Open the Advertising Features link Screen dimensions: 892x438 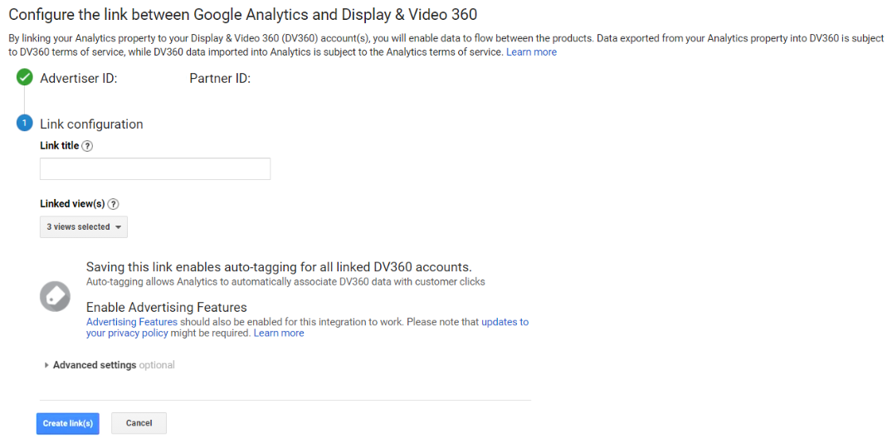[132, 322]
